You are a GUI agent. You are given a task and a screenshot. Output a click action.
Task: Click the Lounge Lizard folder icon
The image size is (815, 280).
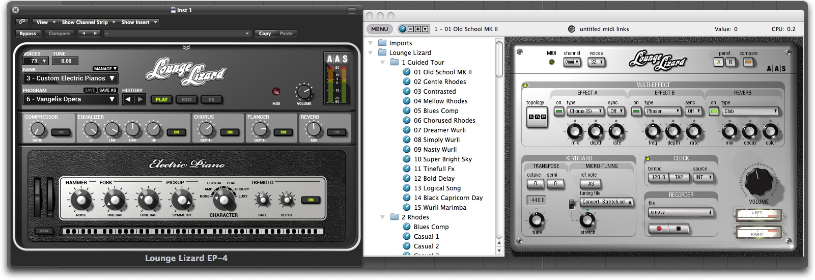pos(382,53)
